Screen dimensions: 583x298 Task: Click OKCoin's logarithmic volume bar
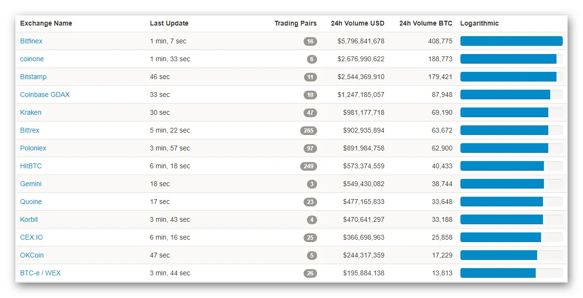point(499,255)
